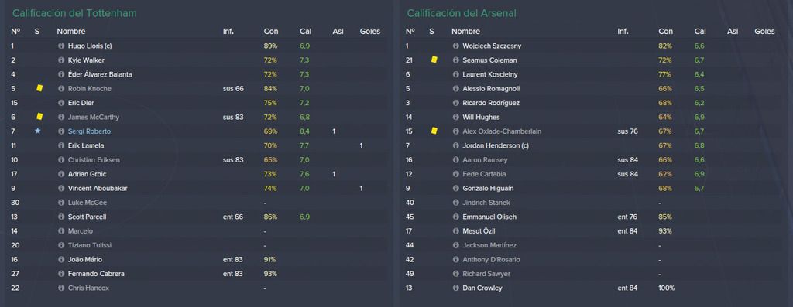
Task: Click the info icon next to Sergi Roberto
Action: [61, 131]
